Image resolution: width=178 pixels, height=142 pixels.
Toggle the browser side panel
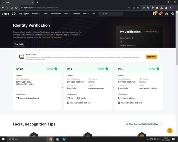click(x=166, y=7)
